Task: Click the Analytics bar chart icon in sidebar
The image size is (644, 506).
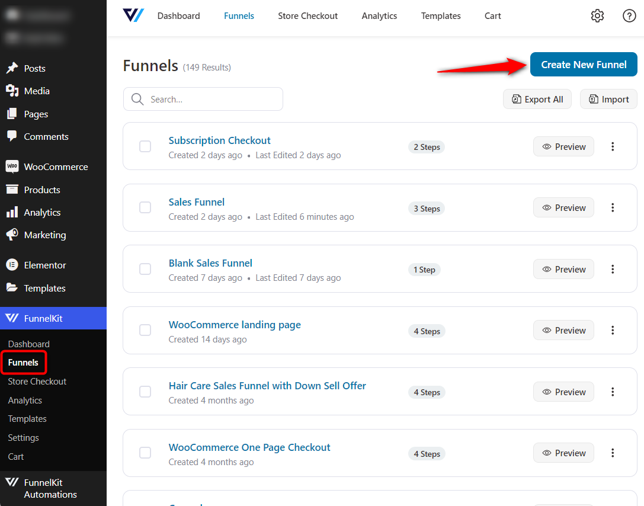Action: tap(12, 212)
